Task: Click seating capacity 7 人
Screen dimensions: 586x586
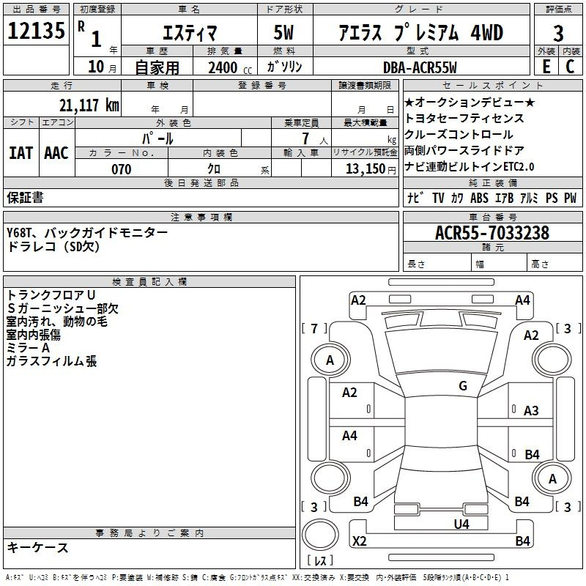Action: (315, 138)
